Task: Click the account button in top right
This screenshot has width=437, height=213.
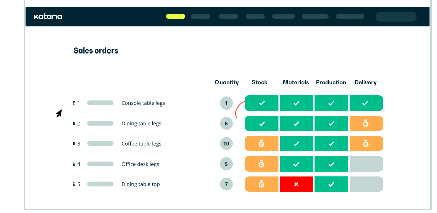Action: tap(396, 17)
